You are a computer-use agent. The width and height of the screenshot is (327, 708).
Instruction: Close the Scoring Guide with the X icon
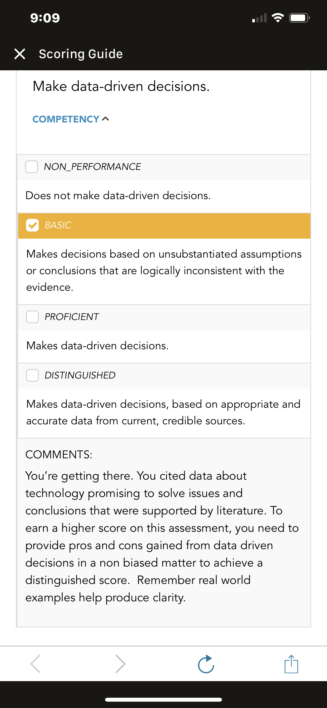(x=20, y=54)
